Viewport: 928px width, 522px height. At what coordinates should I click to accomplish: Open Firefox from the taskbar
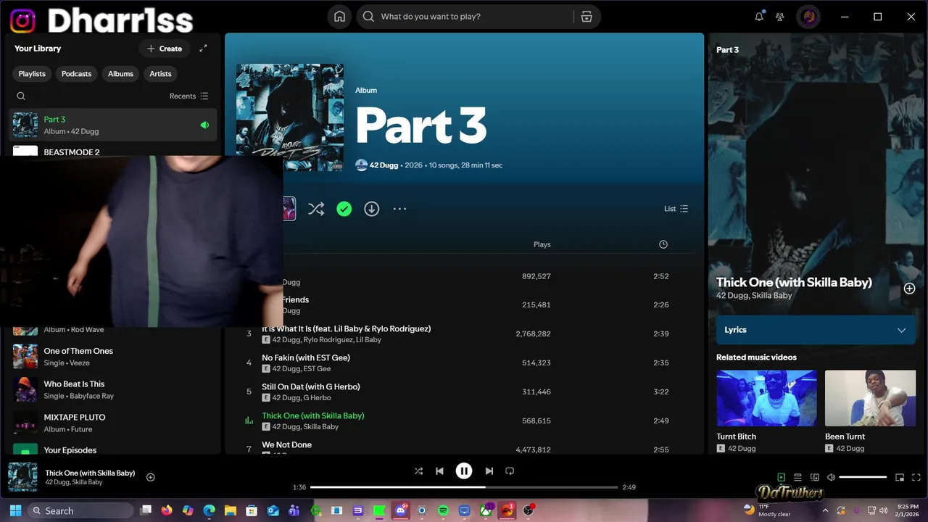[x=167, y=510]
